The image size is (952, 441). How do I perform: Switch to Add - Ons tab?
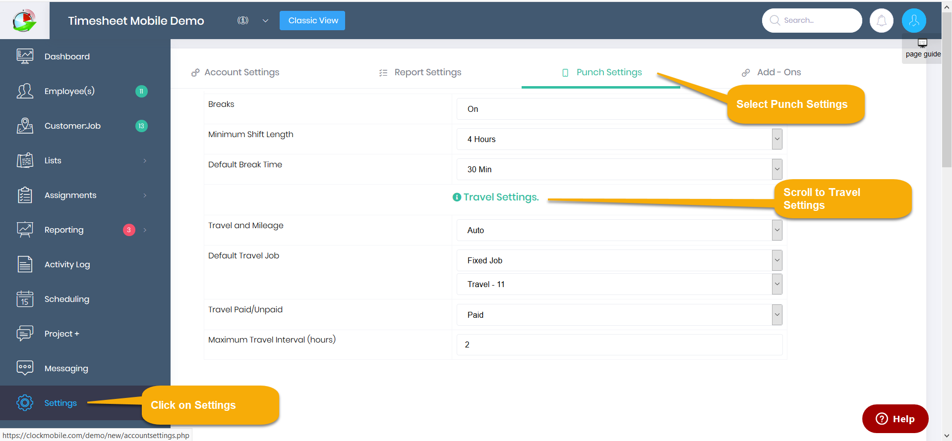[771, 72]
